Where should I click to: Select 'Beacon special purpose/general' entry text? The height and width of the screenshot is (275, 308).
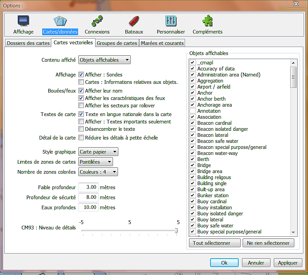(x=232, y=147)
